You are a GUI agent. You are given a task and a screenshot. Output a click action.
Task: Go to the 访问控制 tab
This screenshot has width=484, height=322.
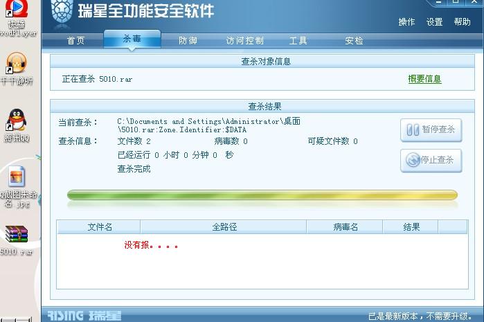pos(245,40)
